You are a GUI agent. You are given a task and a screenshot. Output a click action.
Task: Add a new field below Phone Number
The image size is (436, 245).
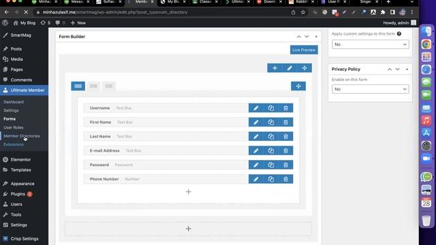click(189, 192)
